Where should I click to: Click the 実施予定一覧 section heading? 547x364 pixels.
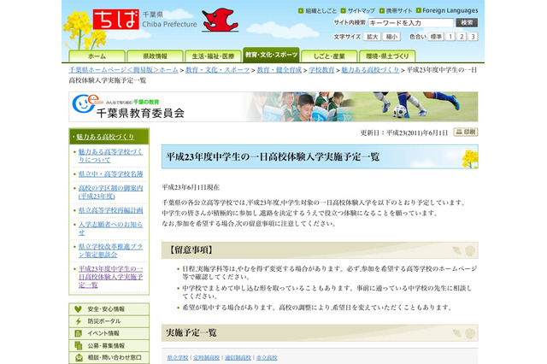[x=320, y=333]
